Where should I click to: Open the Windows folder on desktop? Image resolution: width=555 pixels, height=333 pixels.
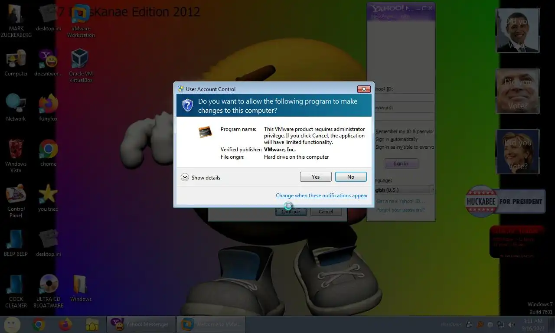coord(81,288)
